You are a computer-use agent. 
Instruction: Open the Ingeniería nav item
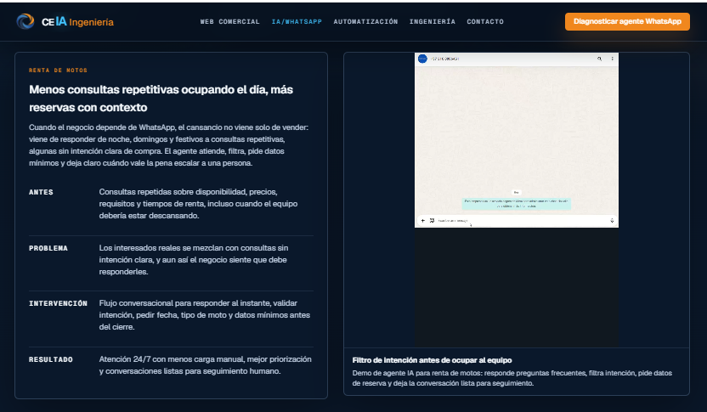pyautogui.click(x=433, y=21)
